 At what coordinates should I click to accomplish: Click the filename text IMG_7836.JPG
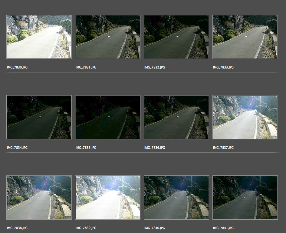pos(155,148)
